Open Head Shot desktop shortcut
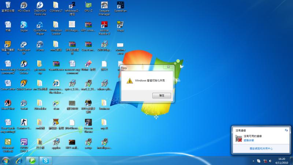Image resolution: width=293 pixels, height=165 pixels. pos(8,105)
